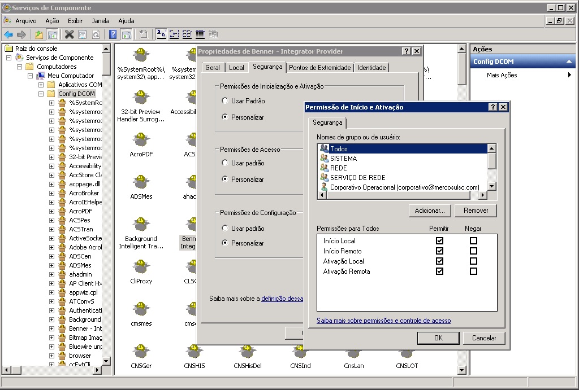Expand the Aplicativos COM+ tree node
579x390 pixels.
pos(41,85)
